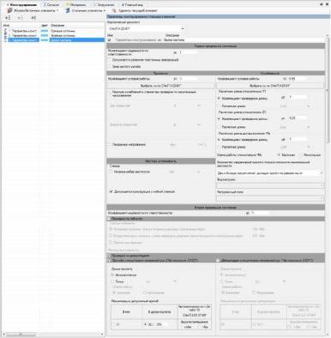Screen dimensions: 331x338
Task: Click the description field with Балки настила
Action: [244, 40]
